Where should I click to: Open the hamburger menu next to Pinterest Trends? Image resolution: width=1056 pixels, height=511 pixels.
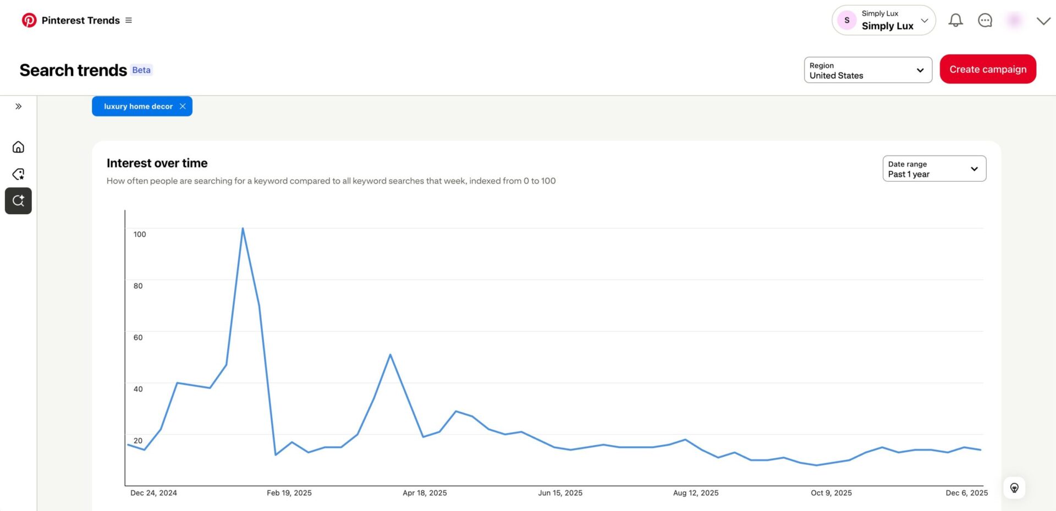[x=129, y=20]
